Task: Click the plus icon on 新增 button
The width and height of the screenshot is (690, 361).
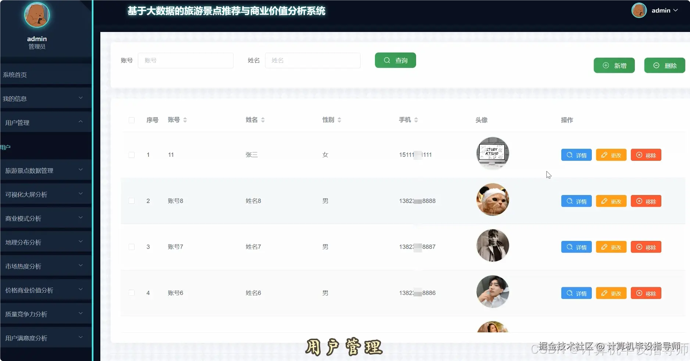Action: (x=607, y=65)
